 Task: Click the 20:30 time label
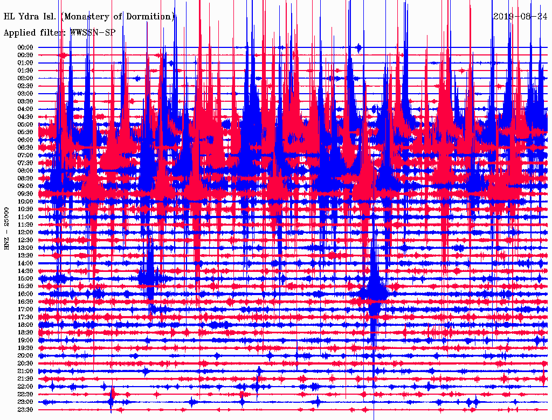pos(25,363)
